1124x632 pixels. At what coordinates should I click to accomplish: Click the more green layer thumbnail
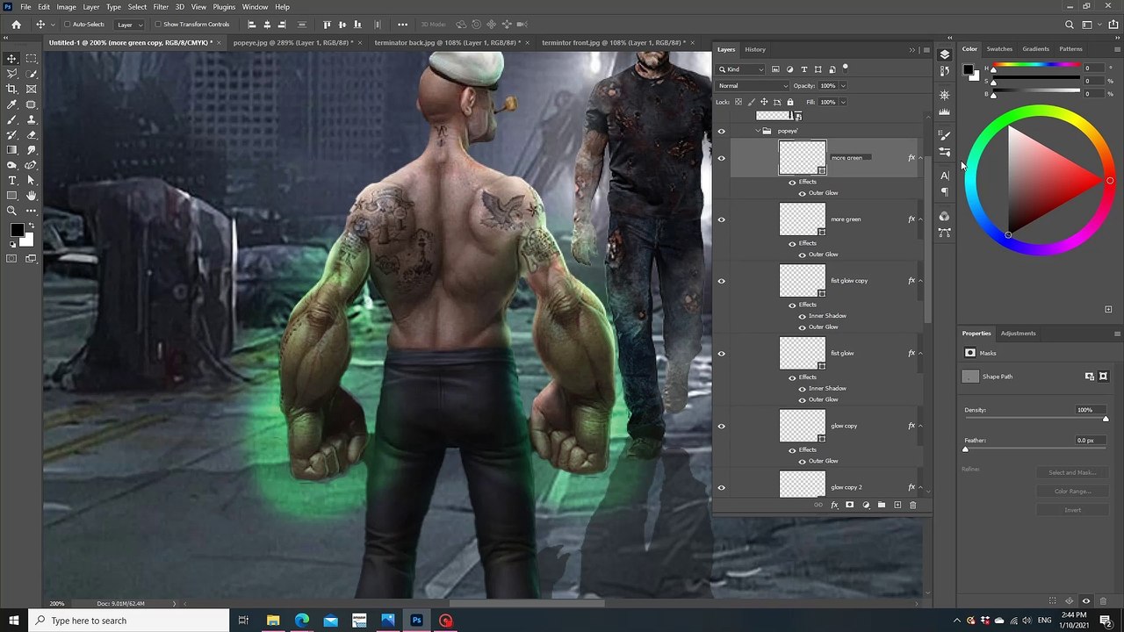[x=803, y=219]
